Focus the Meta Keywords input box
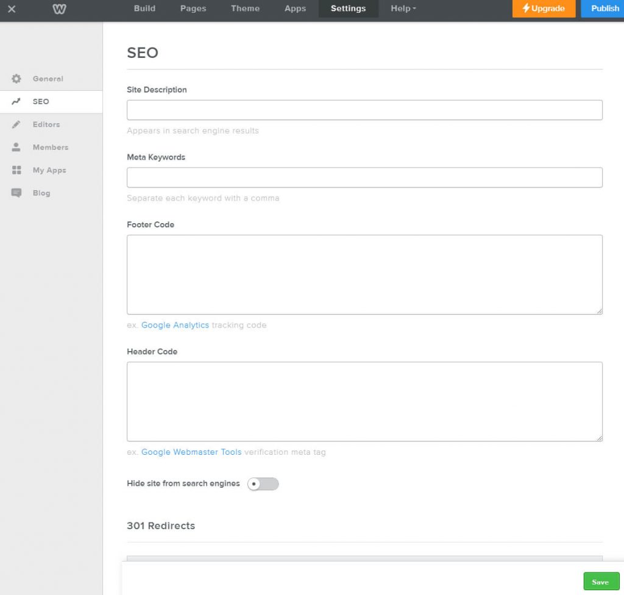The width and height of the screenshot is (624, 595). [364, 177]
